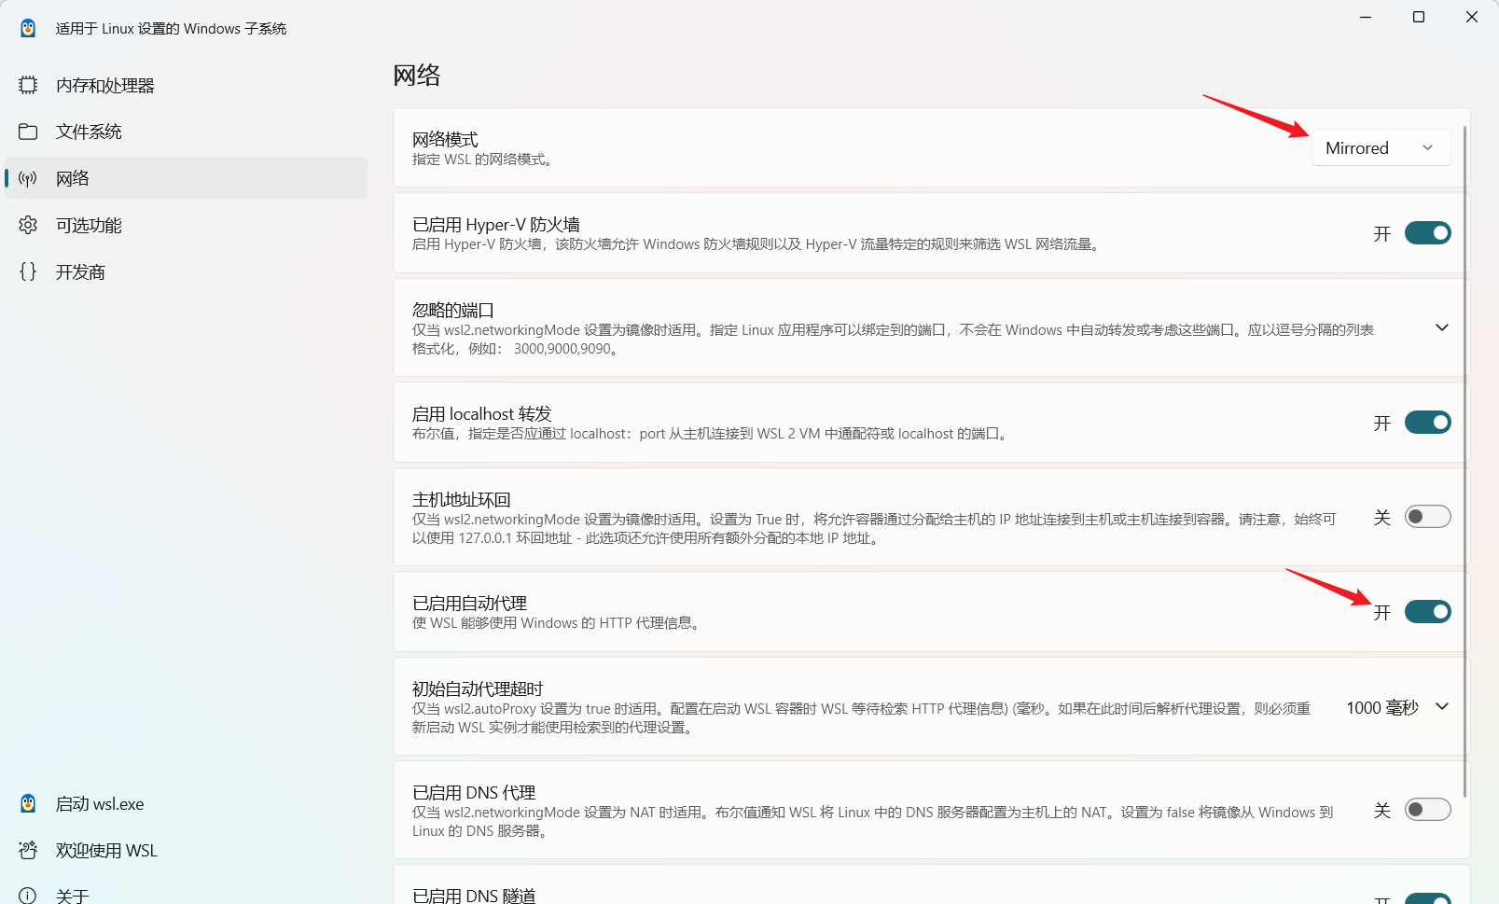Maximize the WSL settings window
The width and height of the screenshot is (1499, 904).
coord(1419,17)
